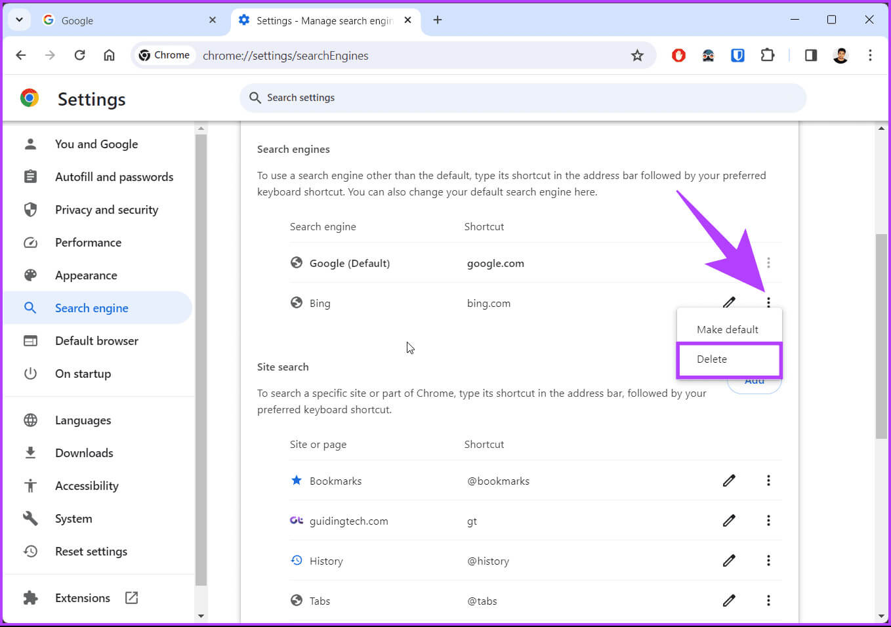
Task: Click the bookmark star icon in address bar
Action: click(637, 56)
